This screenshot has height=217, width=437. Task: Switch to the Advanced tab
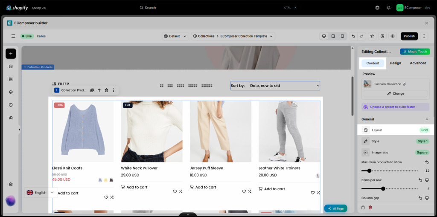pos(418,63)
